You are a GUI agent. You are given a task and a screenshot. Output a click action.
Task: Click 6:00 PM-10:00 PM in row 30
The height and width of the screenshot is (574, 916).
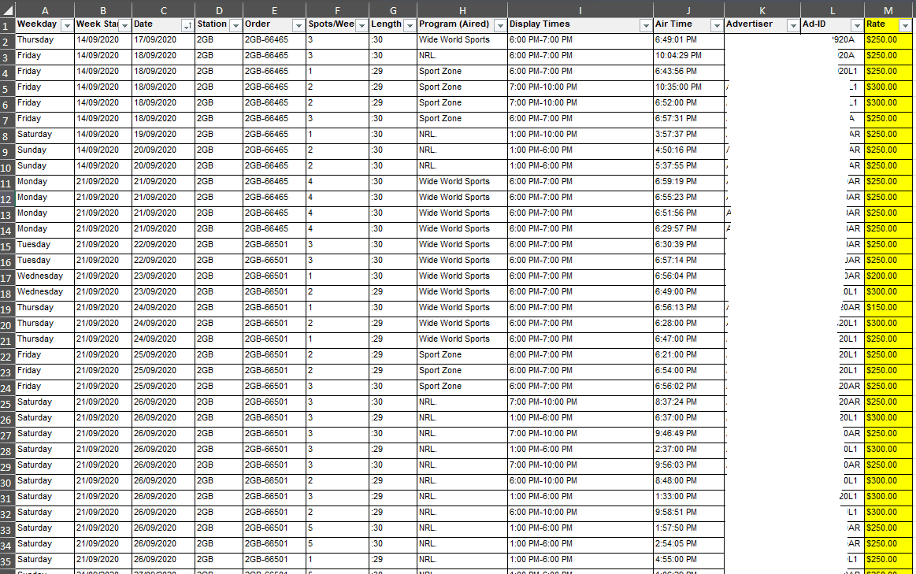pos(543,481)
